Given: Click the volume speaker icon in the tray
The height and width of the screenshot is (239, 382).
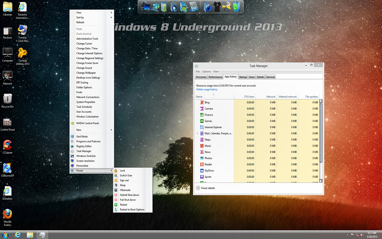Looking at the screenshot, I should 362,235.
